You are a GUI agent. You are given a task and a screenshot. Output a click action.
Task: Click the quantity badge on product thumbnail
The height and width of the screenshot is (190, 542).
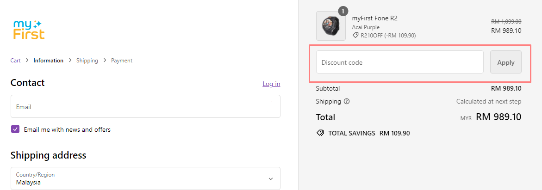pyautogui.click(x=343, y=11)
